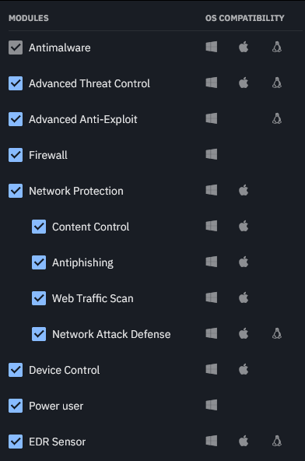Click the grayed Antimalware checkbox
305x461 pixels.
coord(16,48)
